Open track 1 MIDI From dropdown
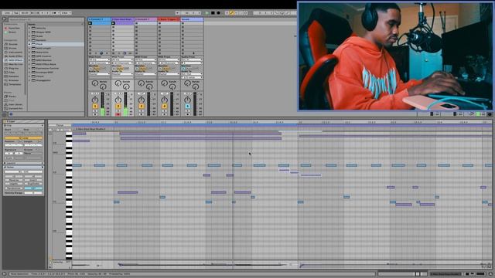 click(x=99, y=60)
